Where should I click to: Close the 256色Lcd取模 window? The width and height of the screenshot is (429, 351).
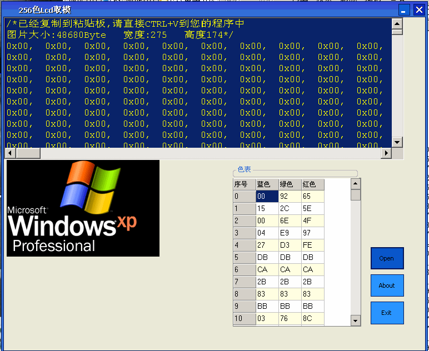(x=419, y=10)
